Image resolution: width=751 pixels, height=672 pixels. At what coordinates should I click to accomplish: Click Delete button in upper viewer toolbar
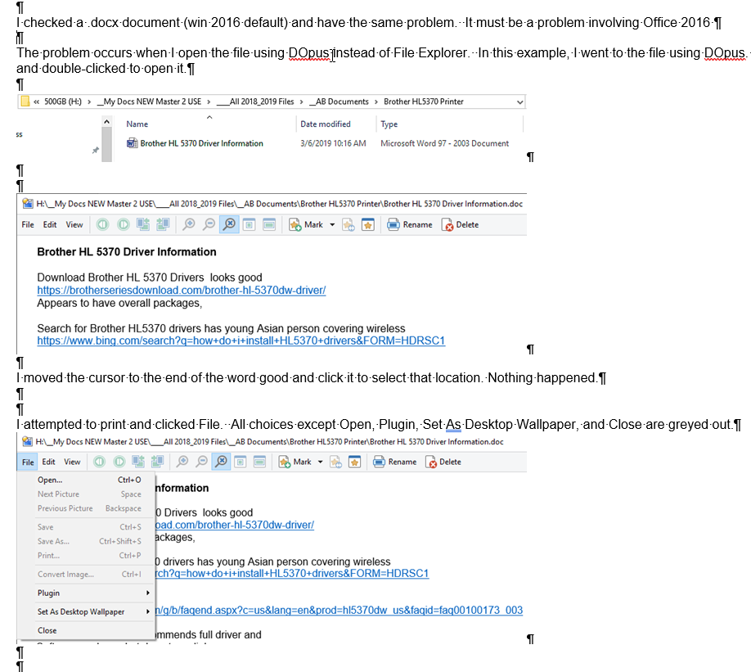click(461, 224)
